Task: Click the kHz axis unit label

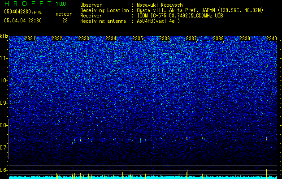Action: 4,37
